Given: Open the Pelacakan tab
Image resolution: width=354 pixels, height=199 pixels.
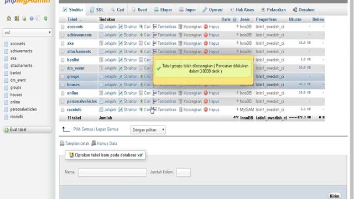Looking at the screenshot, I should [x=273, y=10].
